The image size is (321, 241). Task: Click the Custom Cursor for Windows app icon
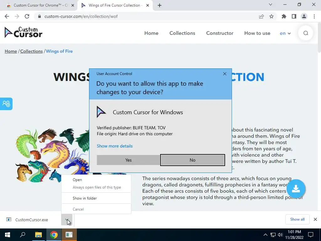(x=101, y=112)
